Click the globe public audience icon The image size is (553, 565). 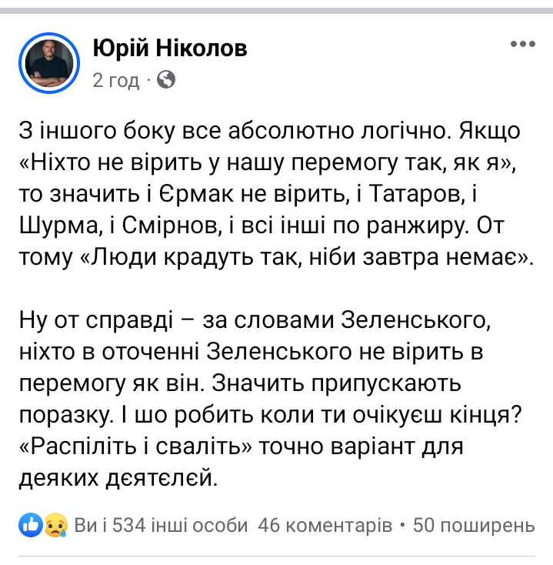click(166, 79)
